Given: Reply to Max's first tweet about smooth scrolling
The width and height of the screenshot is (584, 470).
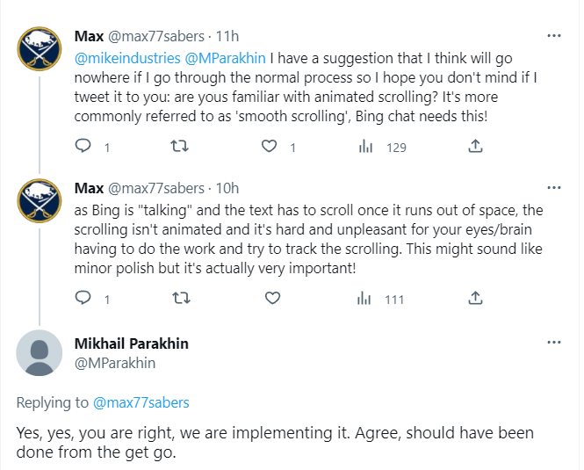Looking at the screenshot, I should pos(83,146).
